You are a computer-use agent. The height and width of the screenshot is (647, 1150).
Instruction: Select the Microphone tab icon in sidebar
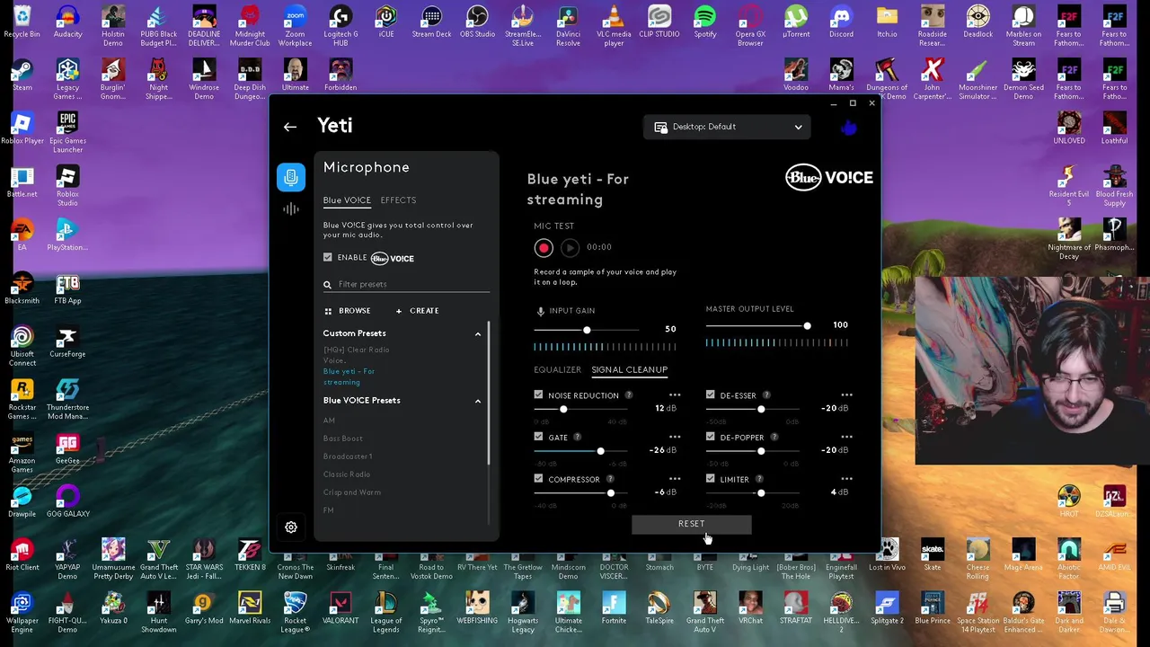(290, 177)
